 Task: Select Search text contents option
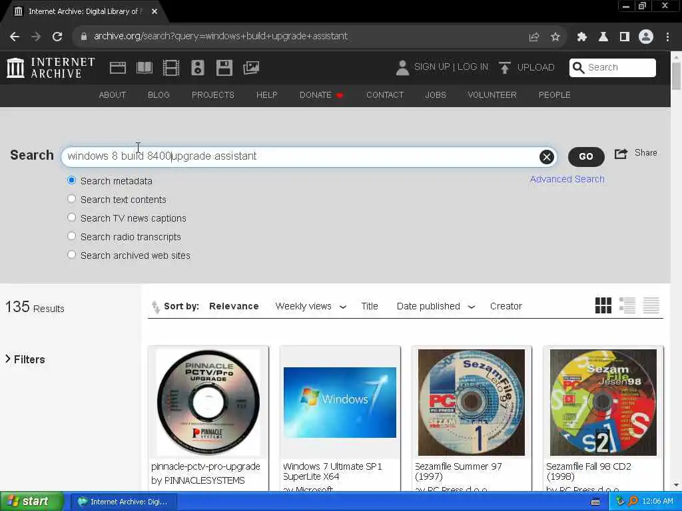72,199
